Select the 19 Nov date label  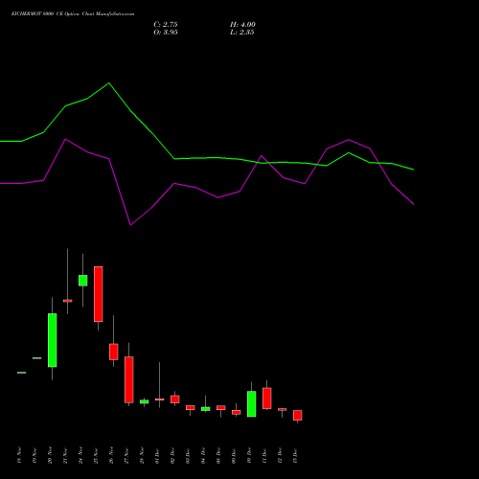click(x=34, y=455)
